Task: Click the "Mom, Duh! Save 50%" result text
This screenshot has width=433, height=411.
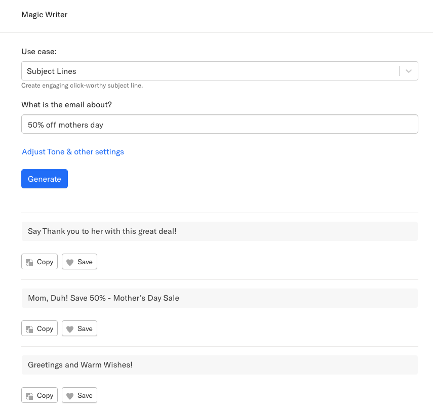Action: point(103,298)
